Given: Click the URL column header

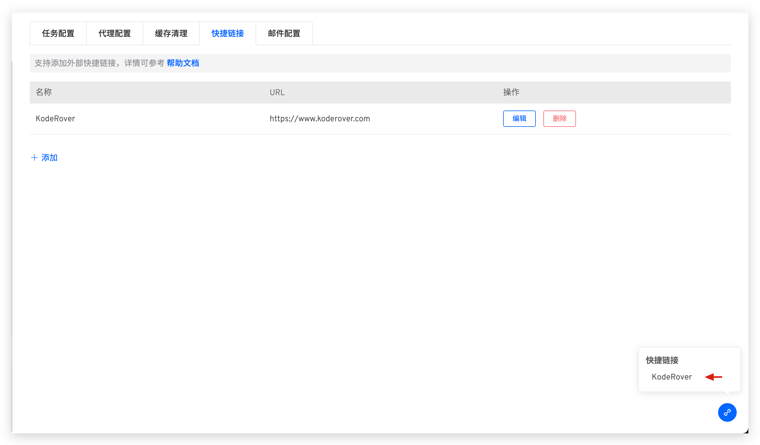Looking at the screenshot, I should click(277, 92).
